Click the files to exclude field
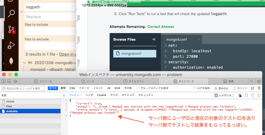This screenshot has width=265, height=135. (50, 46)
